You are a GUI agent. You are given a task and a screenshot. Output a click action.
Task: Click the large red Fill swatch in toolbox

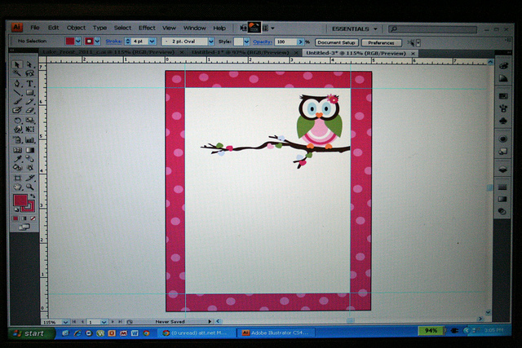(x=20, y=200)
